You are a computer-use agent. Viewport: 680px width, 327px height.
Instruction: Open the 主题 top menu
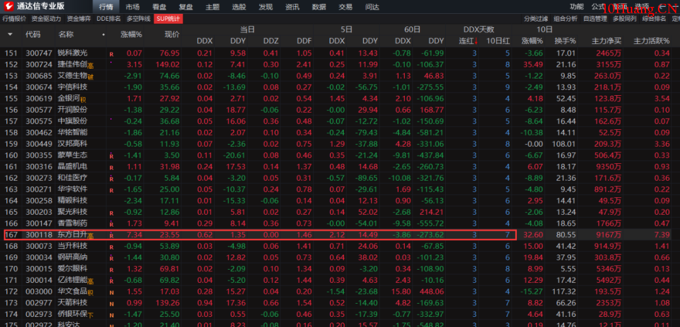pos(213,7)
